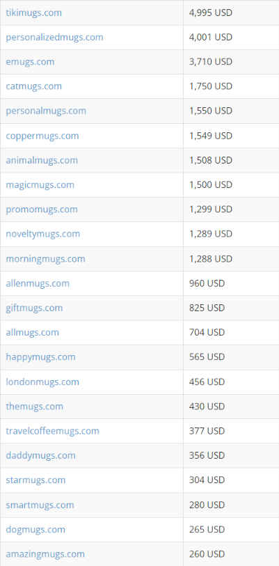Image resolution: width=279 pixels, height=566 pixels.
Task: Click animalmugs.com in the list
Action: [x=42, y=160]
